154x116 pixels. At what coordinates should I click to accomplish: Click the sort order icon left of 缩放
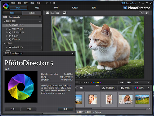point(122,82)
